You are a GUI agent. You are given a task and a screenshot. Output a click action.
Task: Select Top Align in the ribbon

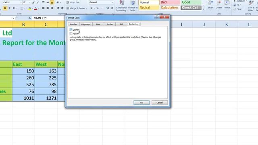[x=43, y=2]
